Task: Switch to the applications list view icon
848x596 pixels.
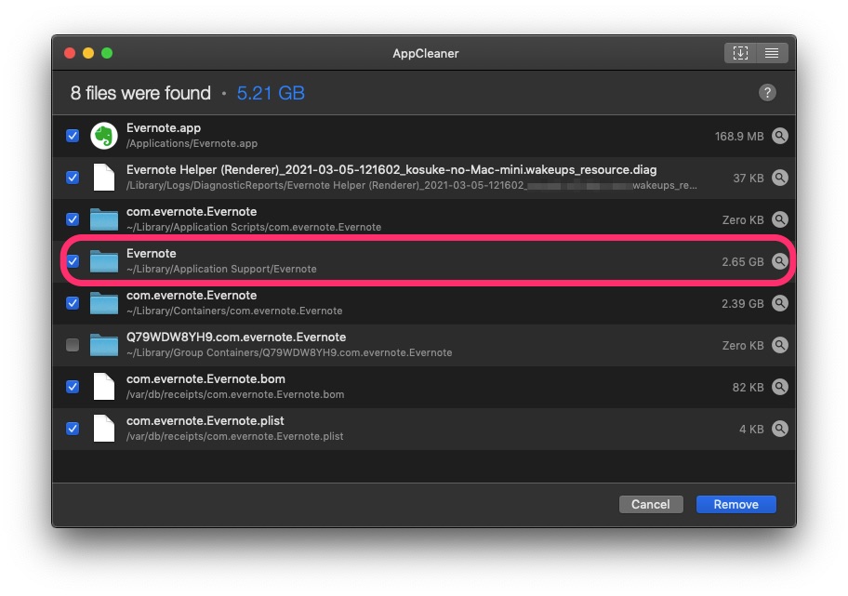Action: pyautogui.click(x=772, y=53)
